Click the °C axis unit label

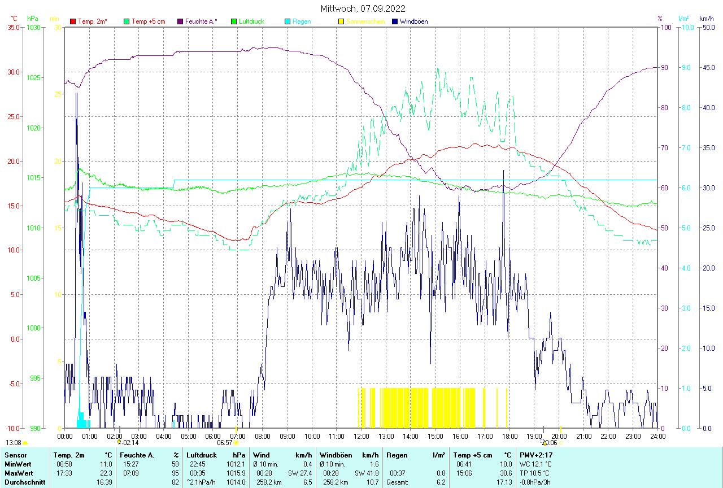[x=14, y=19]
